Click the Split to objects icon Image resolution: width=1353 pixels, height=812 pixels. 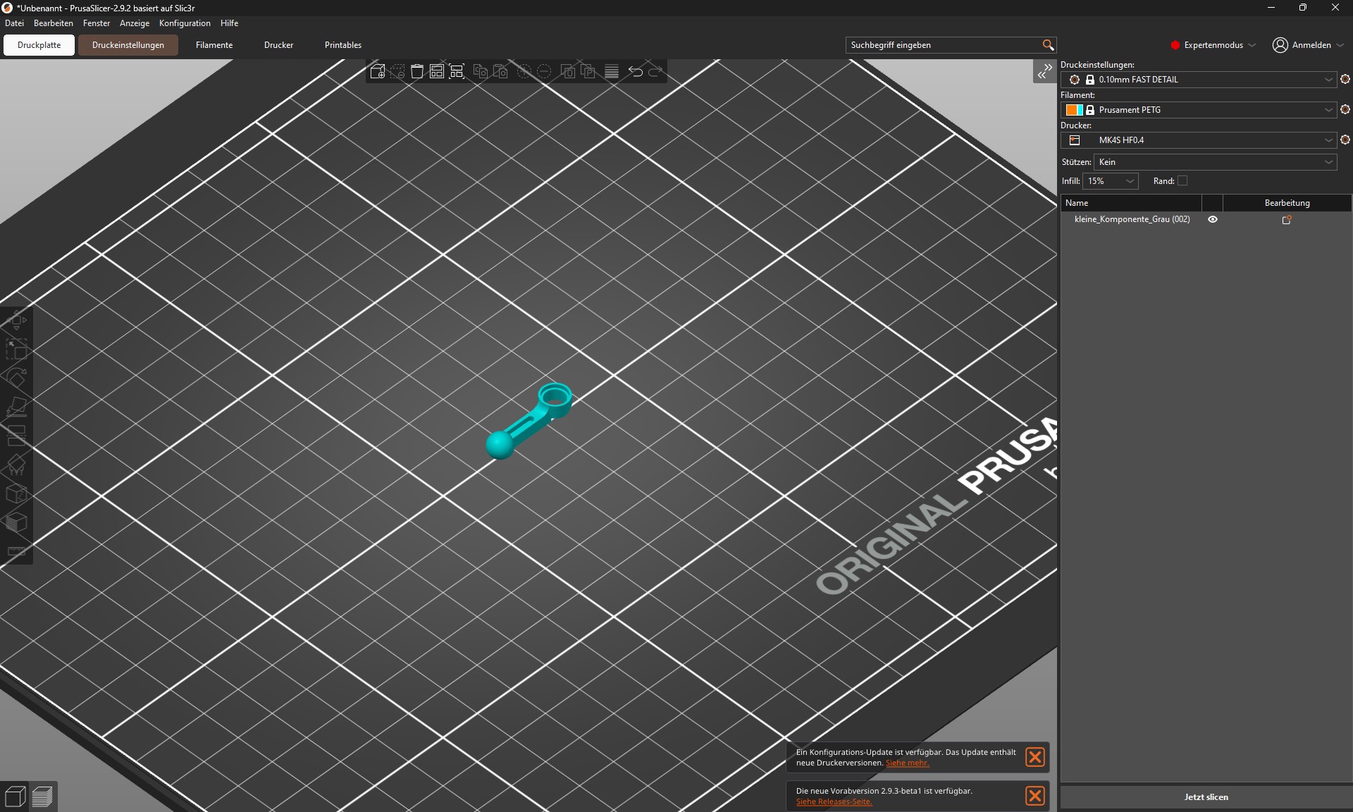pyautogui.click(x=568, y=71)
